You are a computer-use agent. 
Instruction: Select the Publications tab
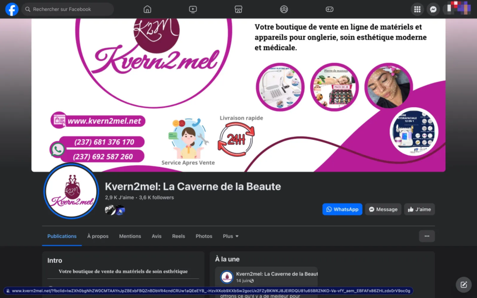coord(62,236)
